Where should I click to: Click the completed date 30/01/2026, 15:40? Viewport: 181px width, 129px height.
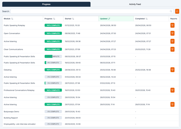point(143,90)
